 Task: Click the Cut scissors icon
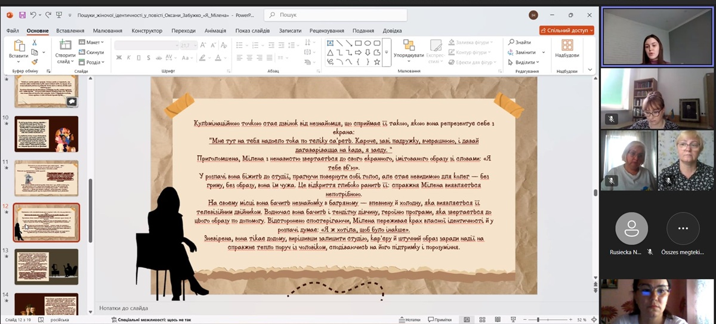tap(35, 42)
